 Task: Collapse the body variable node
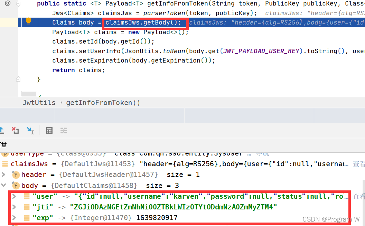pos(3,185)
